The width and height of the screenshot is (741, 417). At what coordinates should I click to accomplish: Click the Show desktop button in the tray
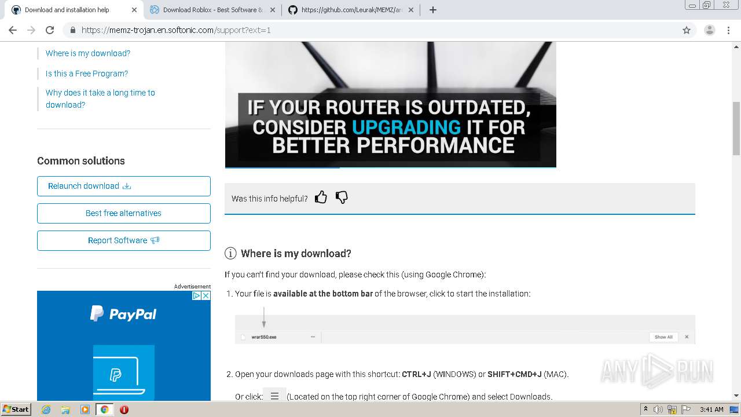coord(734,409)
